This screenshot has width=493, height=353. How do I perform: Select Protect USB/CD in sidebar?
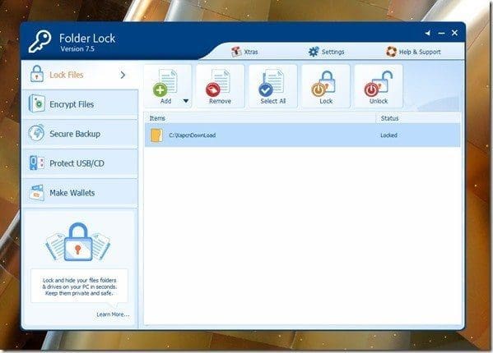[x=80, y=163]
